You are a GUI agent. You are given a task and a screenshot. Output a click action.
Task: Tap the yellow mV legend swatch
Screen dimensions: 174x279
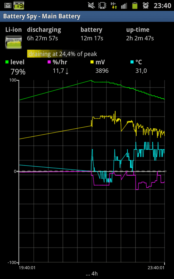[x=92, y=62]
